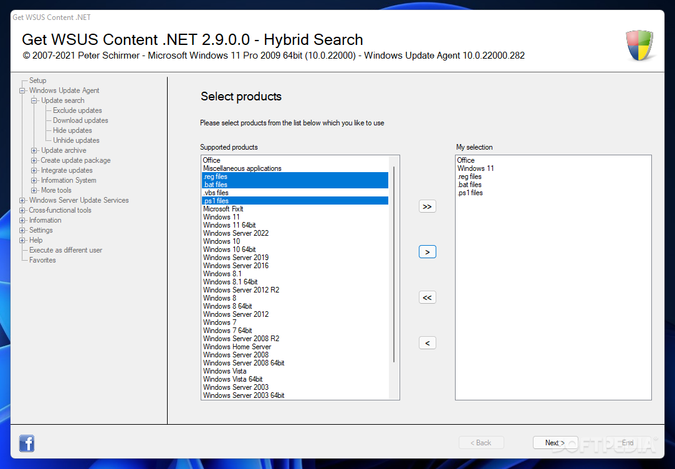Select Windows Server 2016 in list
Screen dimensions: 675x469
pyautogui.click(x=295, y=266)
